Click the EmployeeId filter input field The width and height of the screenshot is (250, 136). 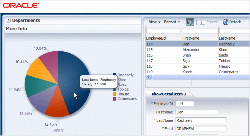click(163, 31)
